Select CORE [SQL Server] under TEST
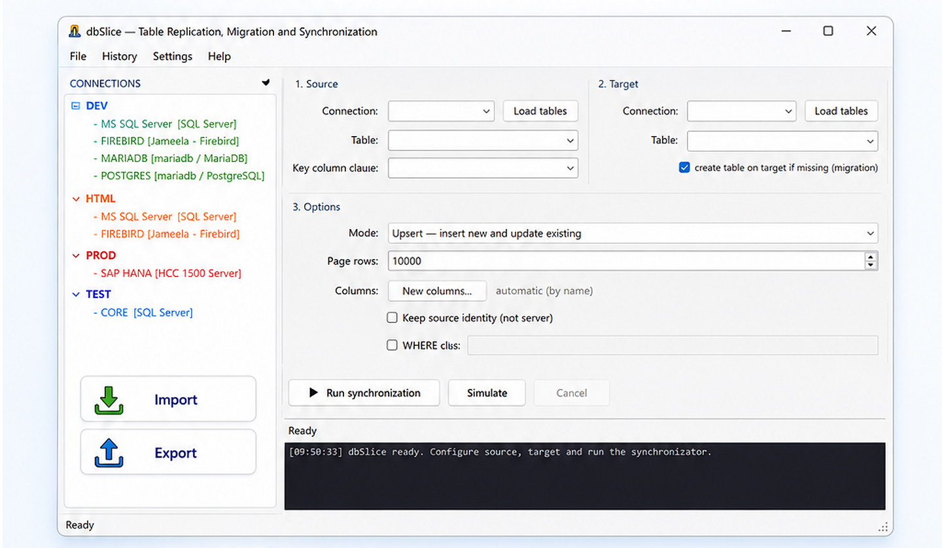 click(143, 313)
